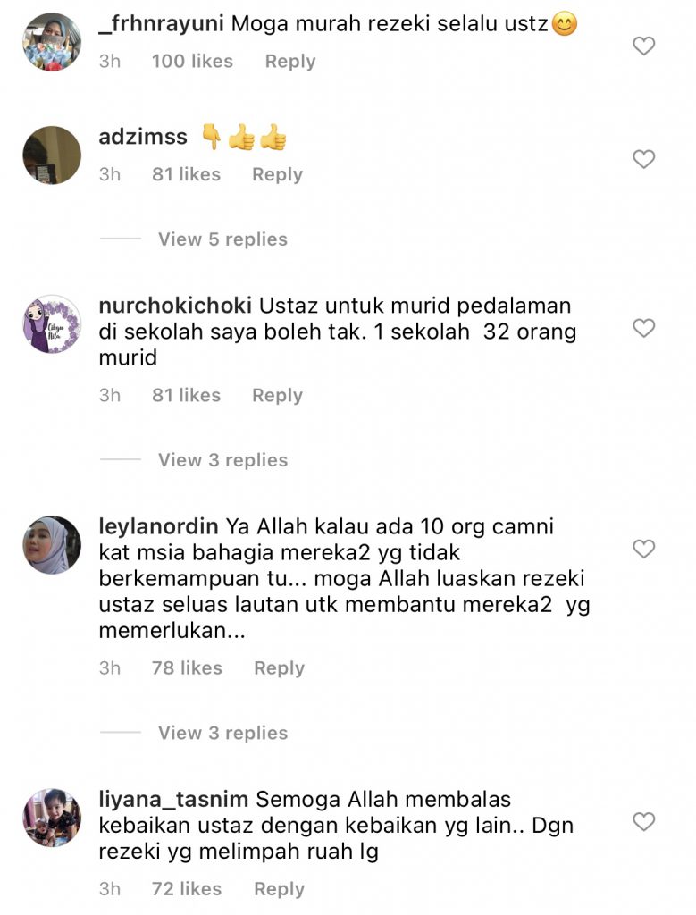Like the _frhnrayuni comment with heart icon

coord(643,46)
